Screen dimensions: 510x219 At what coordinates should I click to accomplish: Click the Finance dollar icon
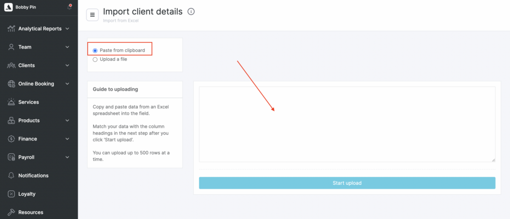11,139
